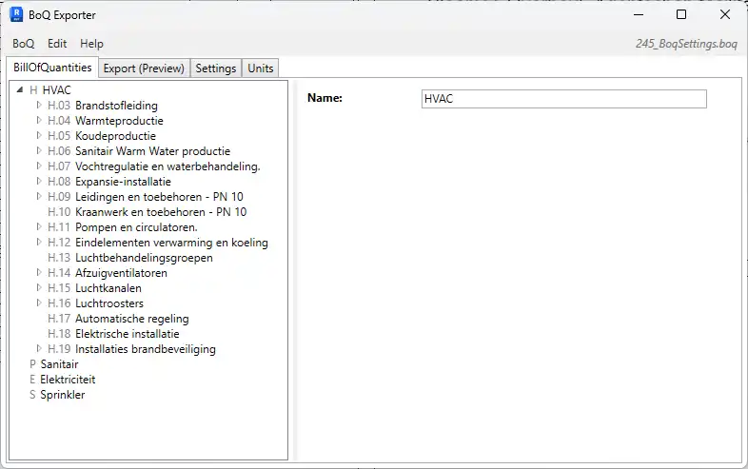Open the Help menu

(91, 44)
